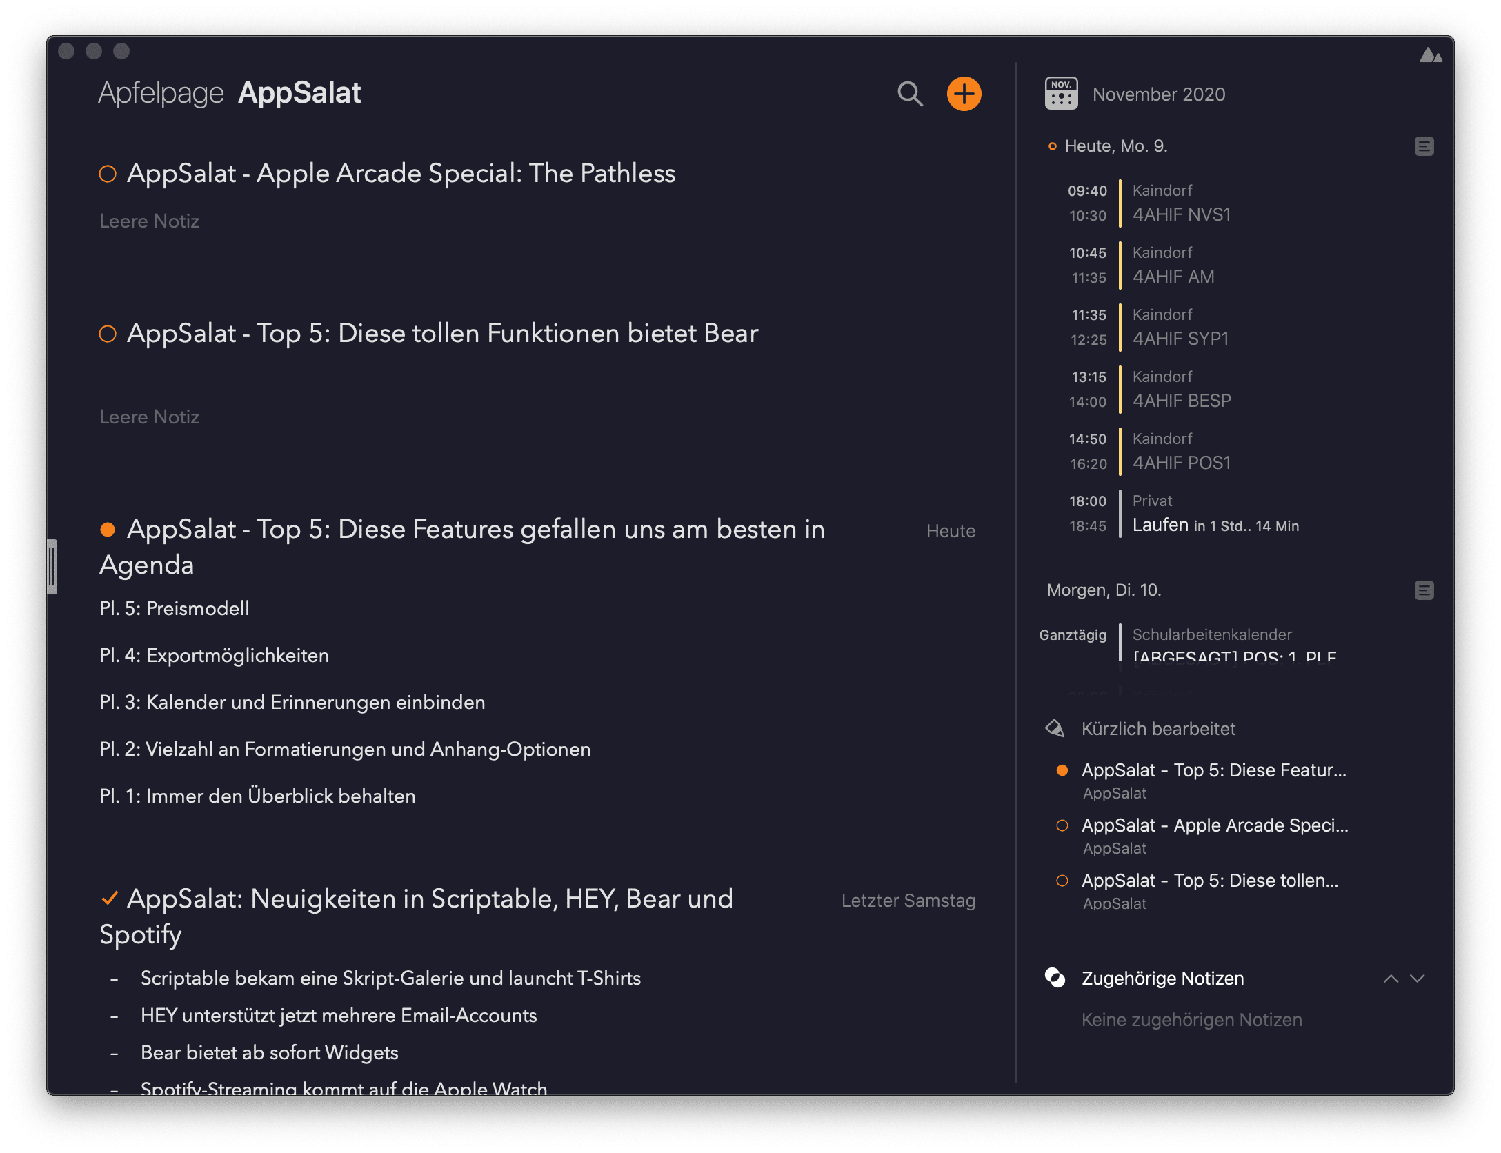
Task: Click checkmark on Neuigkeiten in Scriptable note
Action: click(109, 899)
